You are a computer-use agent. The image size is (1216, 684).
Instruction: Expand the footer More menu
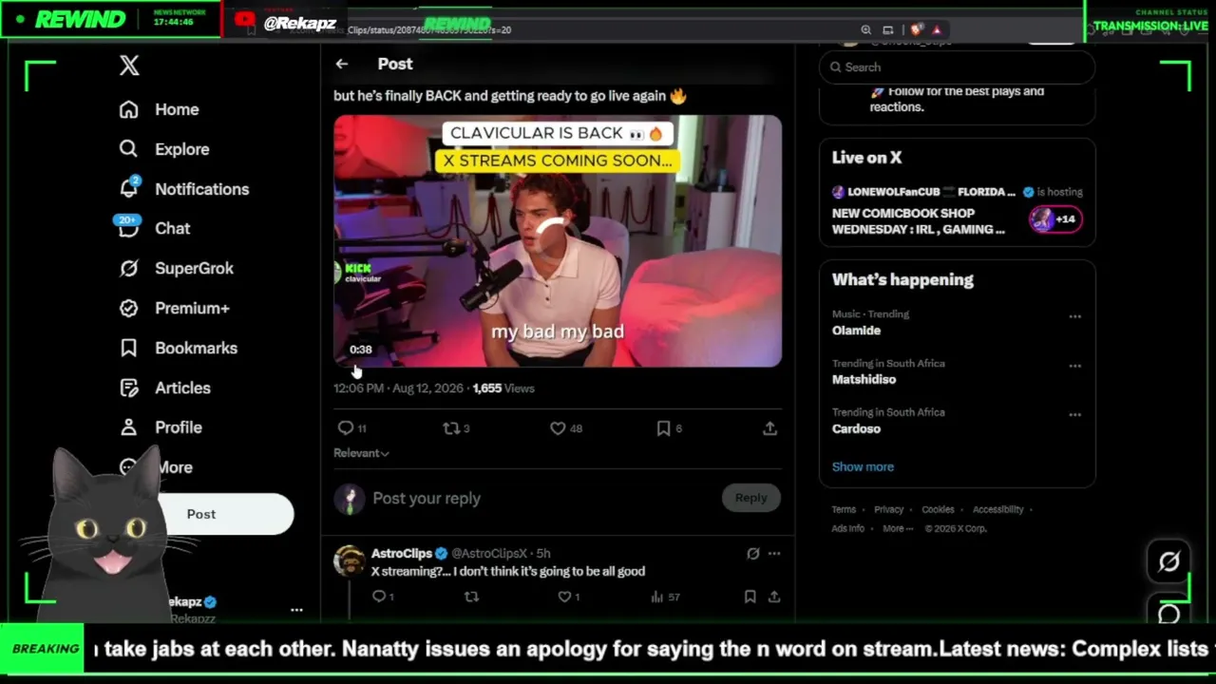897,528
